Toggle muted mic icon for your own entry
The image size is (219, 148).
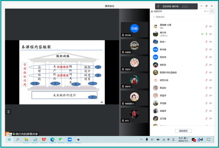[207, 26]
